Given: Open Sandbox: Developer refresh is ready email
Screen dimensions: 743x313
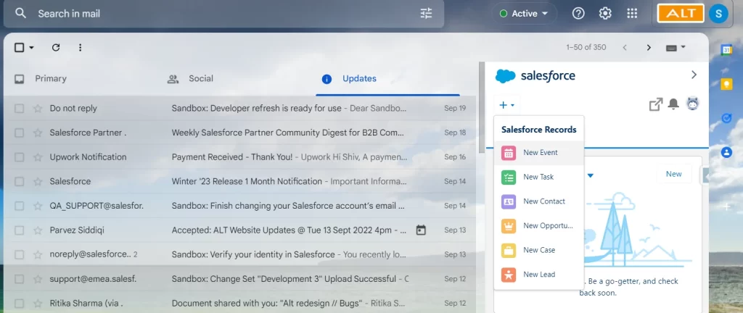Looking at the screenshot, I should [x=239, y=108].
